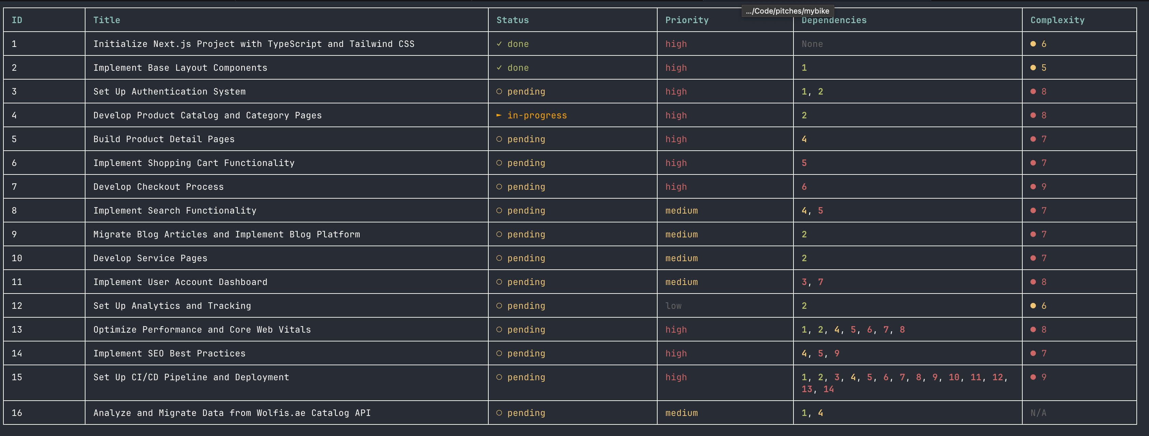Click the Complexity column header

point(1057,20)
